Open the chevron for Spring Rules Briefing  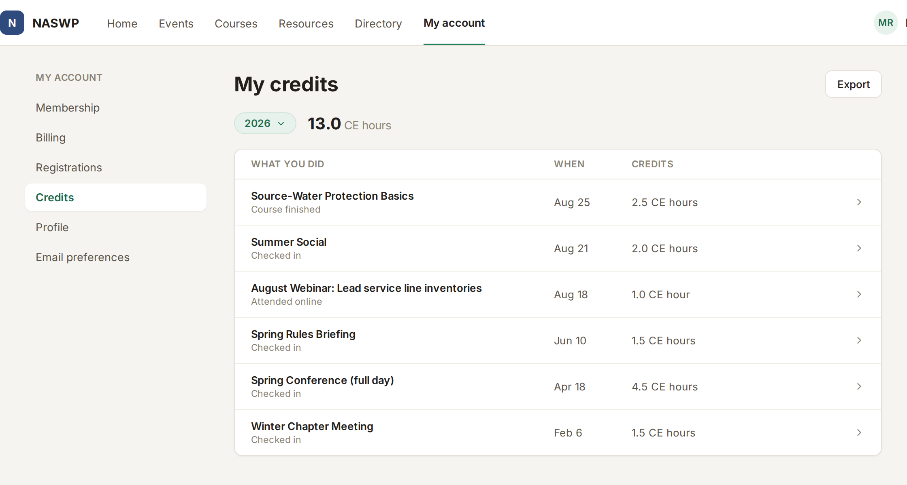pyautogui.click(x=859, y=340)
